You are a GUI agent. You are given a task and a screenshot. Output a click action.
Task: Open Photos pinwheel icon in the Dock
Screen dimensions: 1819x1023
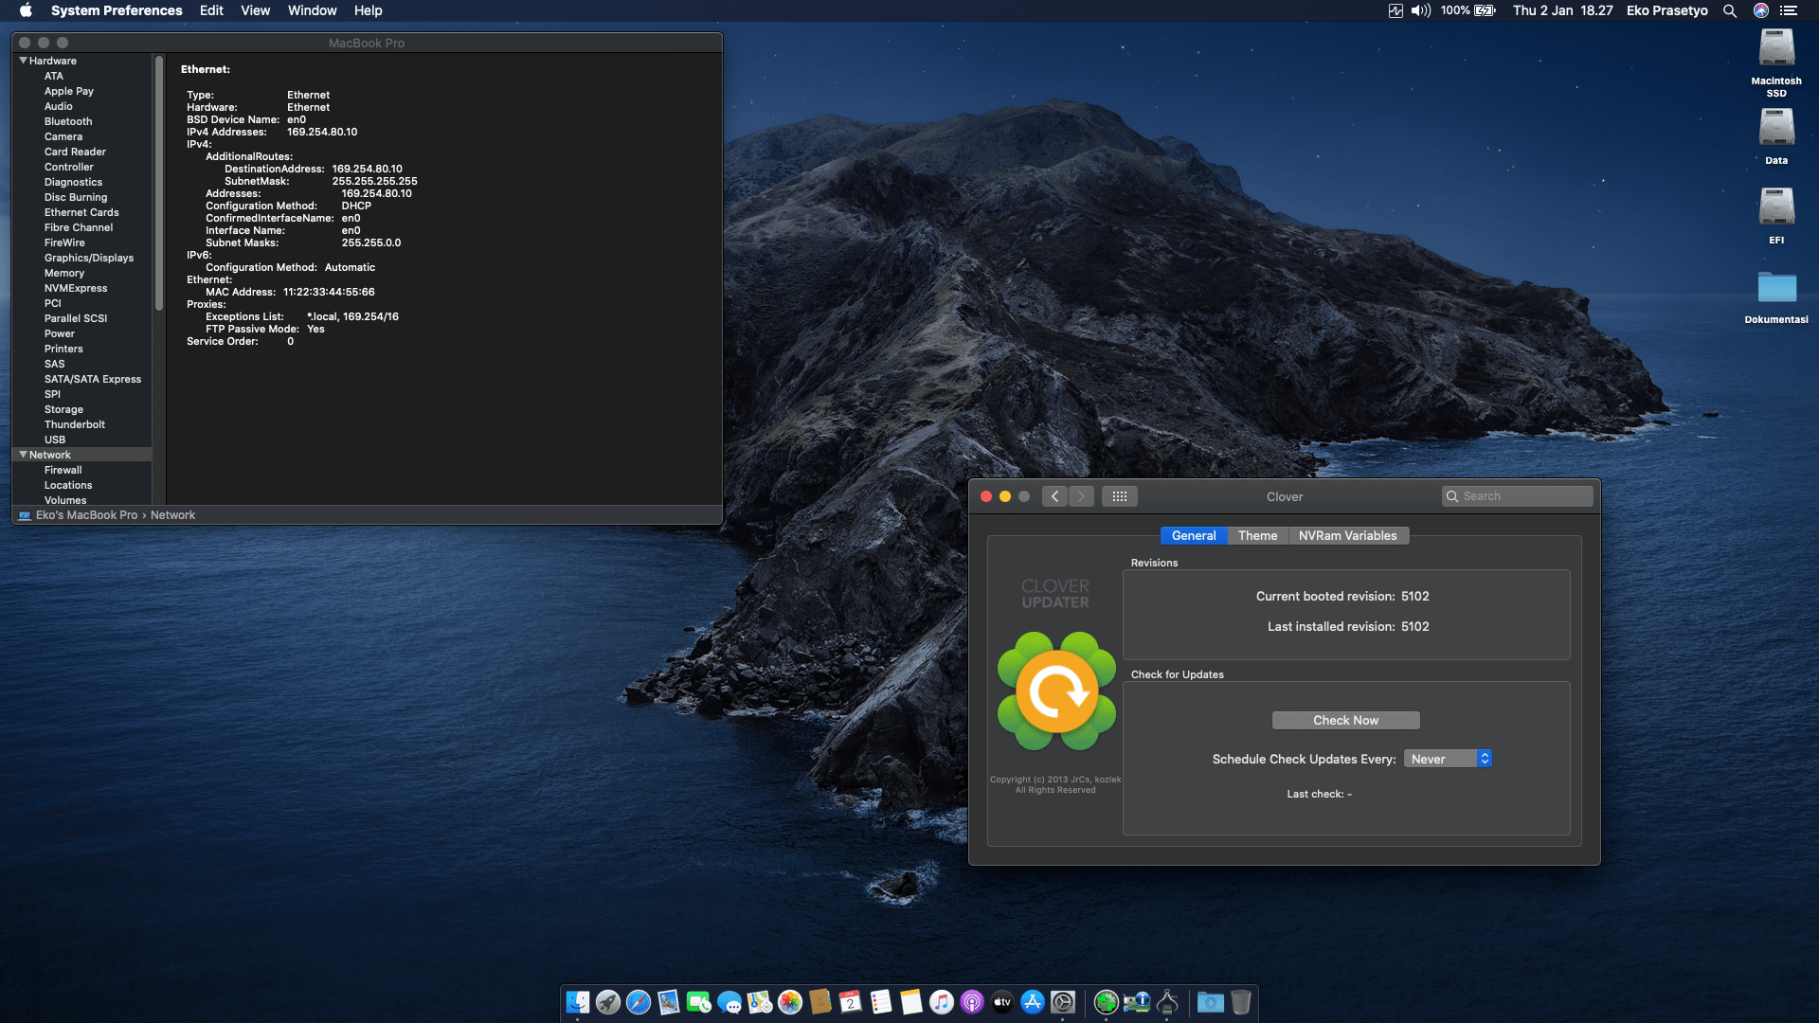coord(790,1002)
